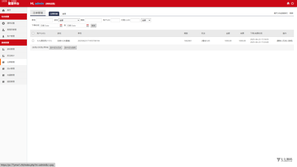Click the home icon in top-right header

click(x=288, y=3)
